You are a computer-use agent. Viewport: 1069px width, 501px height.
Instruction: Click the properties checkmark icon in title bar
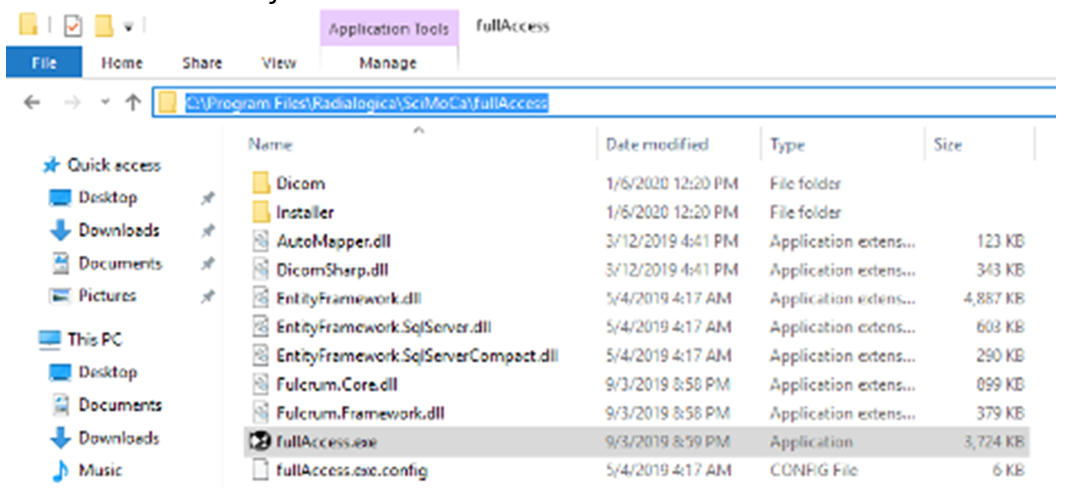tap(72, 25)
